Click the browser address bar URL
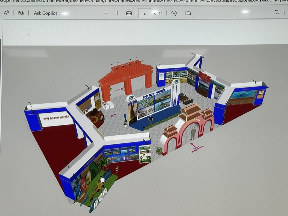 [x=144, y=1]
